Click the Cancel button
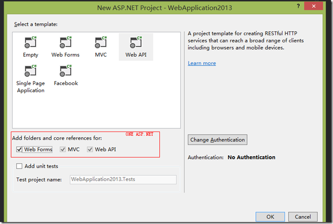 coord(303,217)
